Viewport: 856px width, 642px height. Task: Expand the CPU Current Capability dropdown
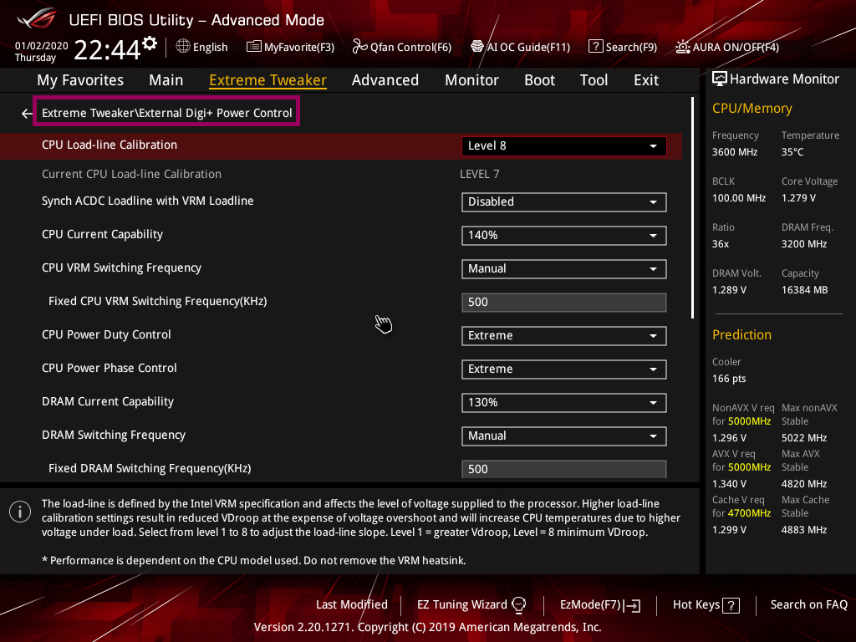(564, 235)
